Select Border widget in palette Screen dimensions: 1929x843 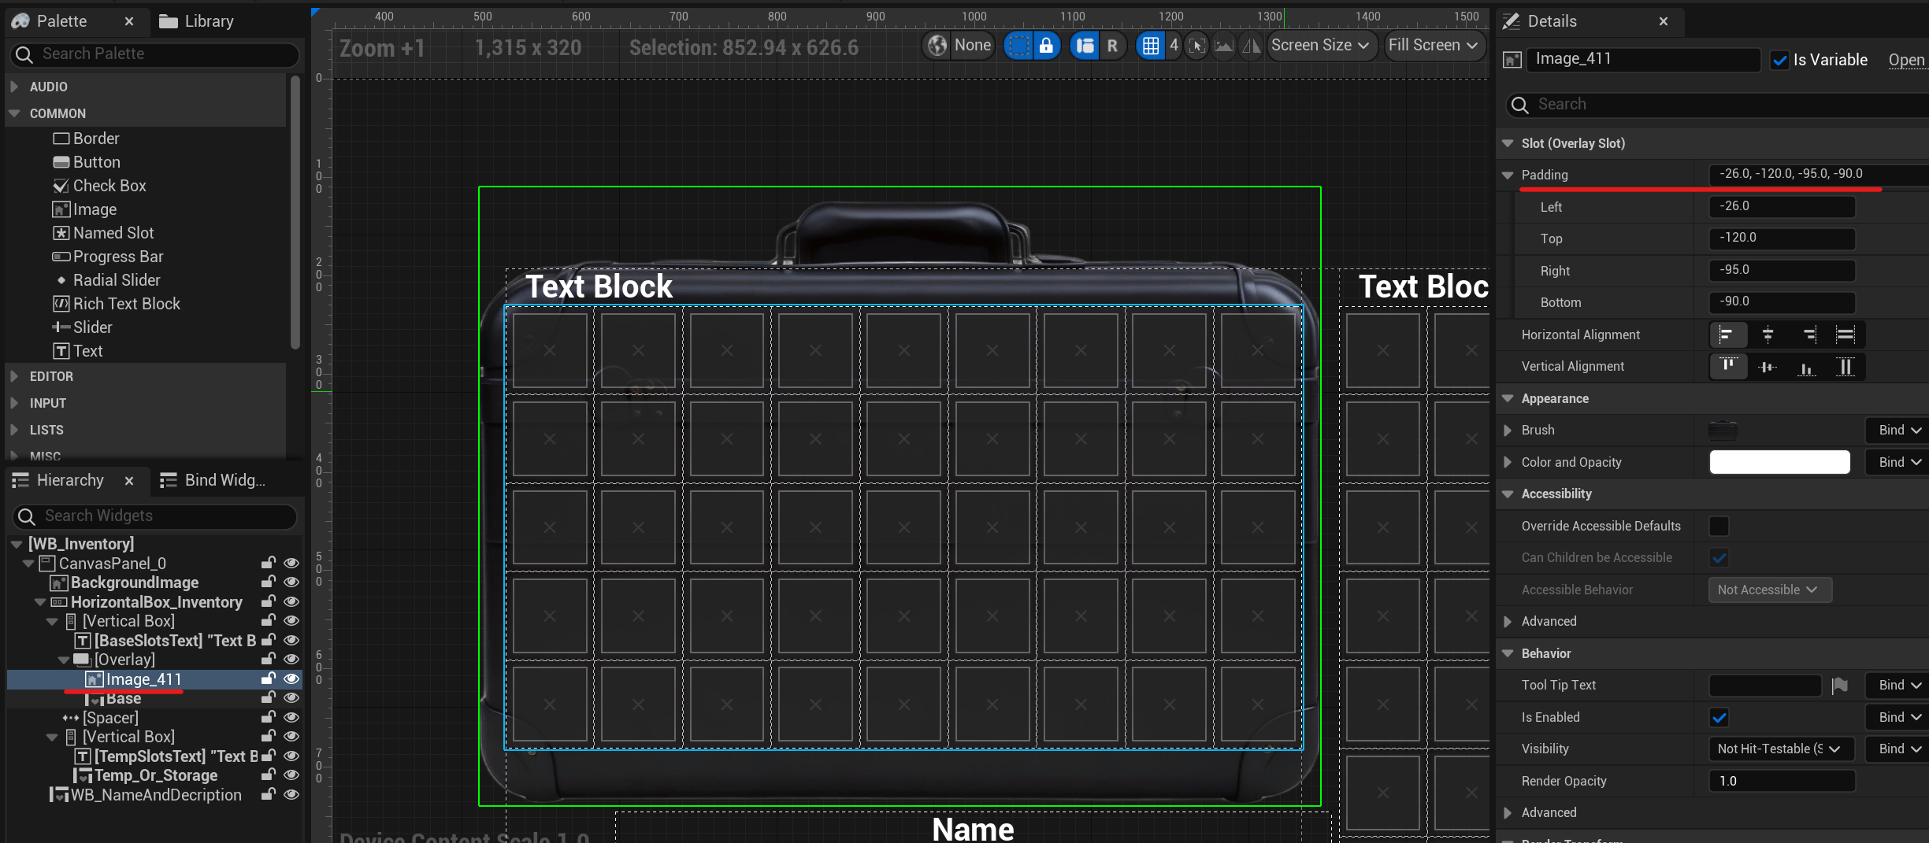pyautogui.click(x=86, y=139)
